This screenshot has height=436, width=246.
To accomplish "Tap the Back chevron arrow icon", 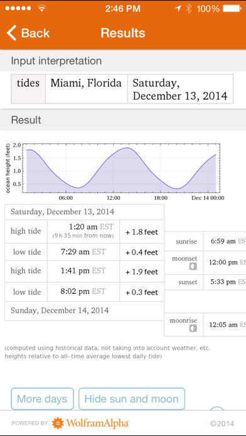I will (11, 33).
